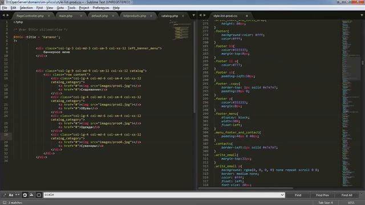Click '.contacts{' selector line

223,143
